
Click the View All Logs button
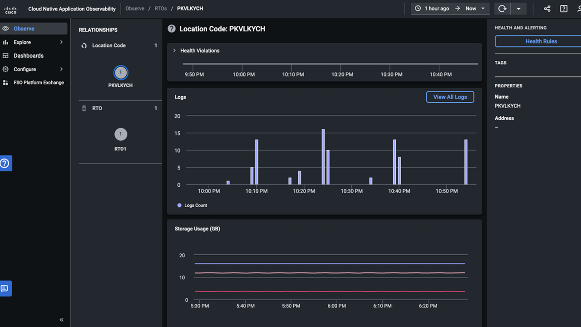pyautogui.click(x=450, y=97)
